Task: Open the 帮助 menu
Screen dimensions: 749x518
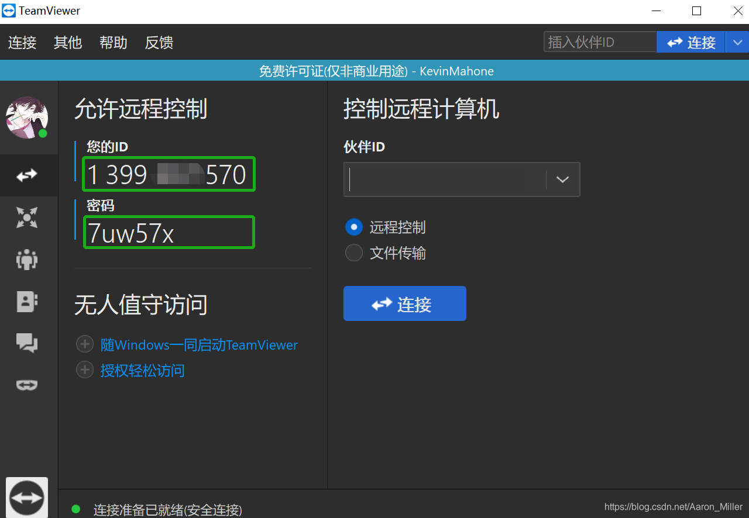Action: point(114,42)
